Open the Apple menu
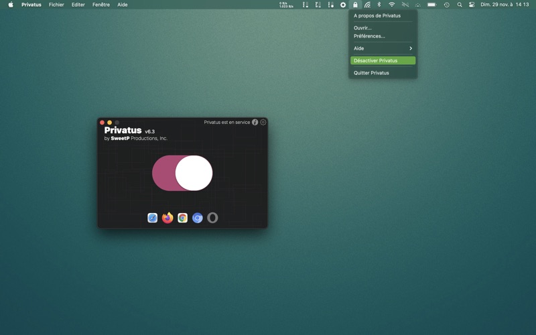 coord(11,5)
